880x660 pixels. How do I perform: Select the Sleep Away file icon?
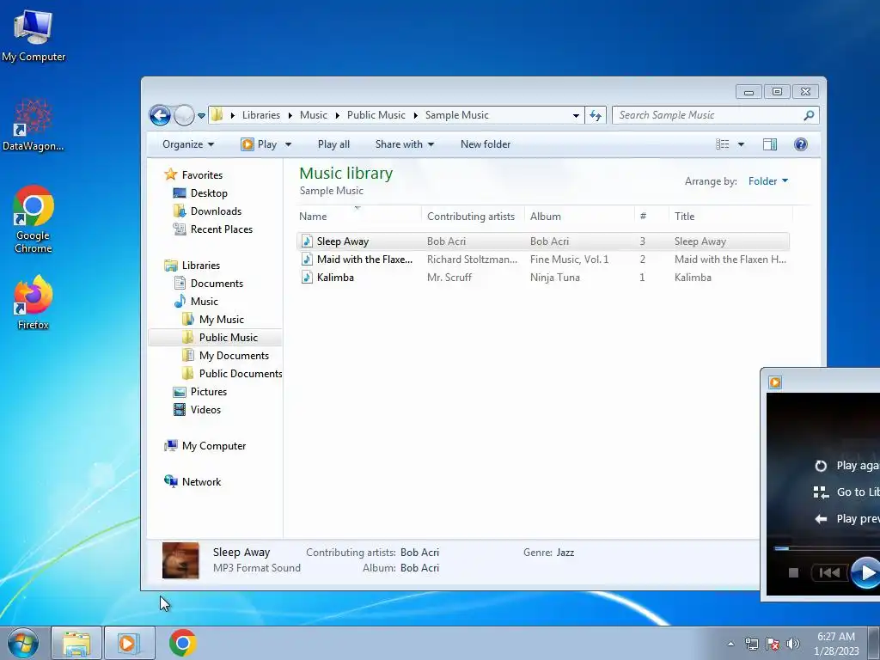tap(307, 241)
